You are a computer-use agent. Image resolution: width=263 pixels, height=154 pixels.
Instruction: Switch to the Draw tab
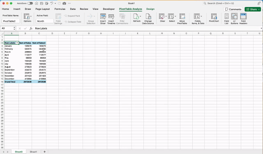(28, 9)
